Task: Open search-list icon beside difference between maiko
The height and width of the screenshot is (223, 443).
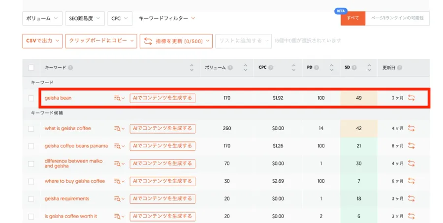Action: [119, 164]
